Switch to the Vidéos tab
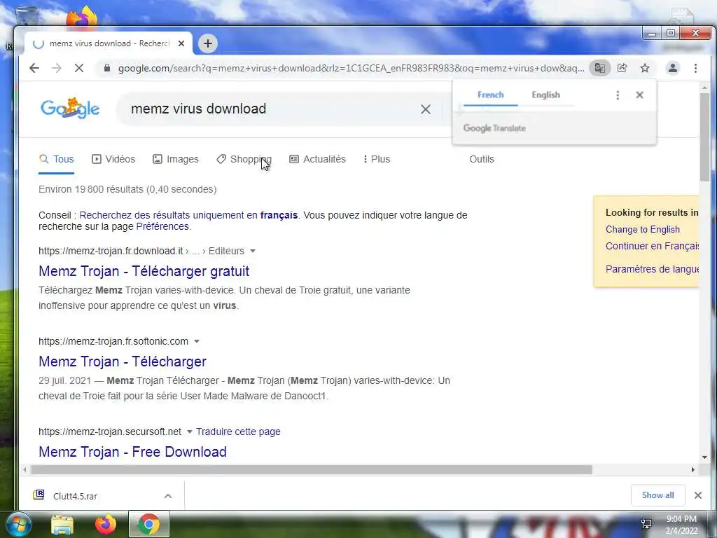 113,159
